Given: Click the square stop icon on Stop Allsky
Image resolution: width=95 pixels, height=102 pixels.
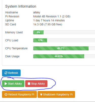Looking at the screenshot, I should (x=29, y=84).
